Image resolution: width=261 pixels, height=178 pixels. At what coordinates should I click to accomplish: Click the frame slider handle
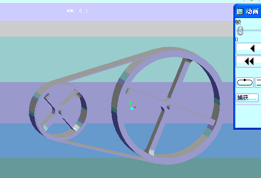pos(240,30)
